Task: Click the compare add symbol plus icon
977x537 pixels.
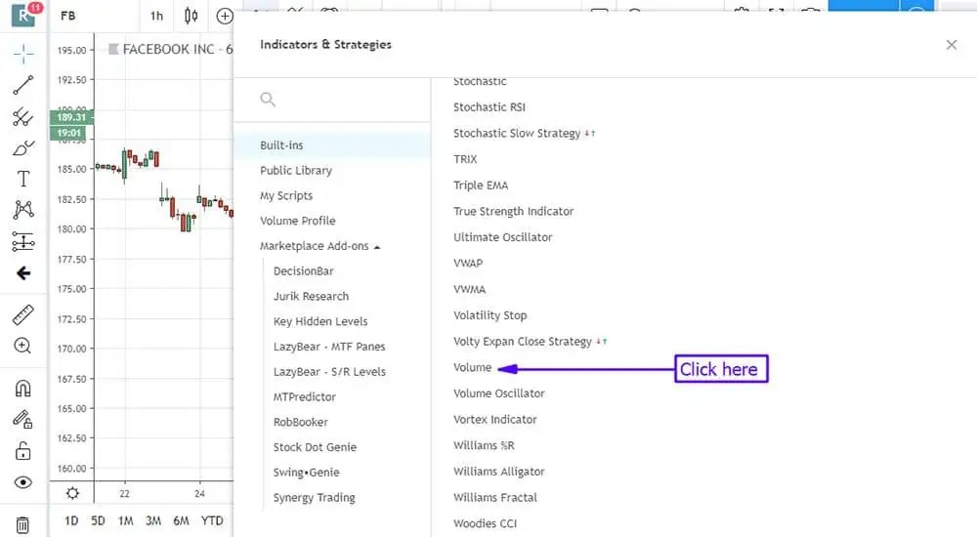Action: tap(225, 17)
